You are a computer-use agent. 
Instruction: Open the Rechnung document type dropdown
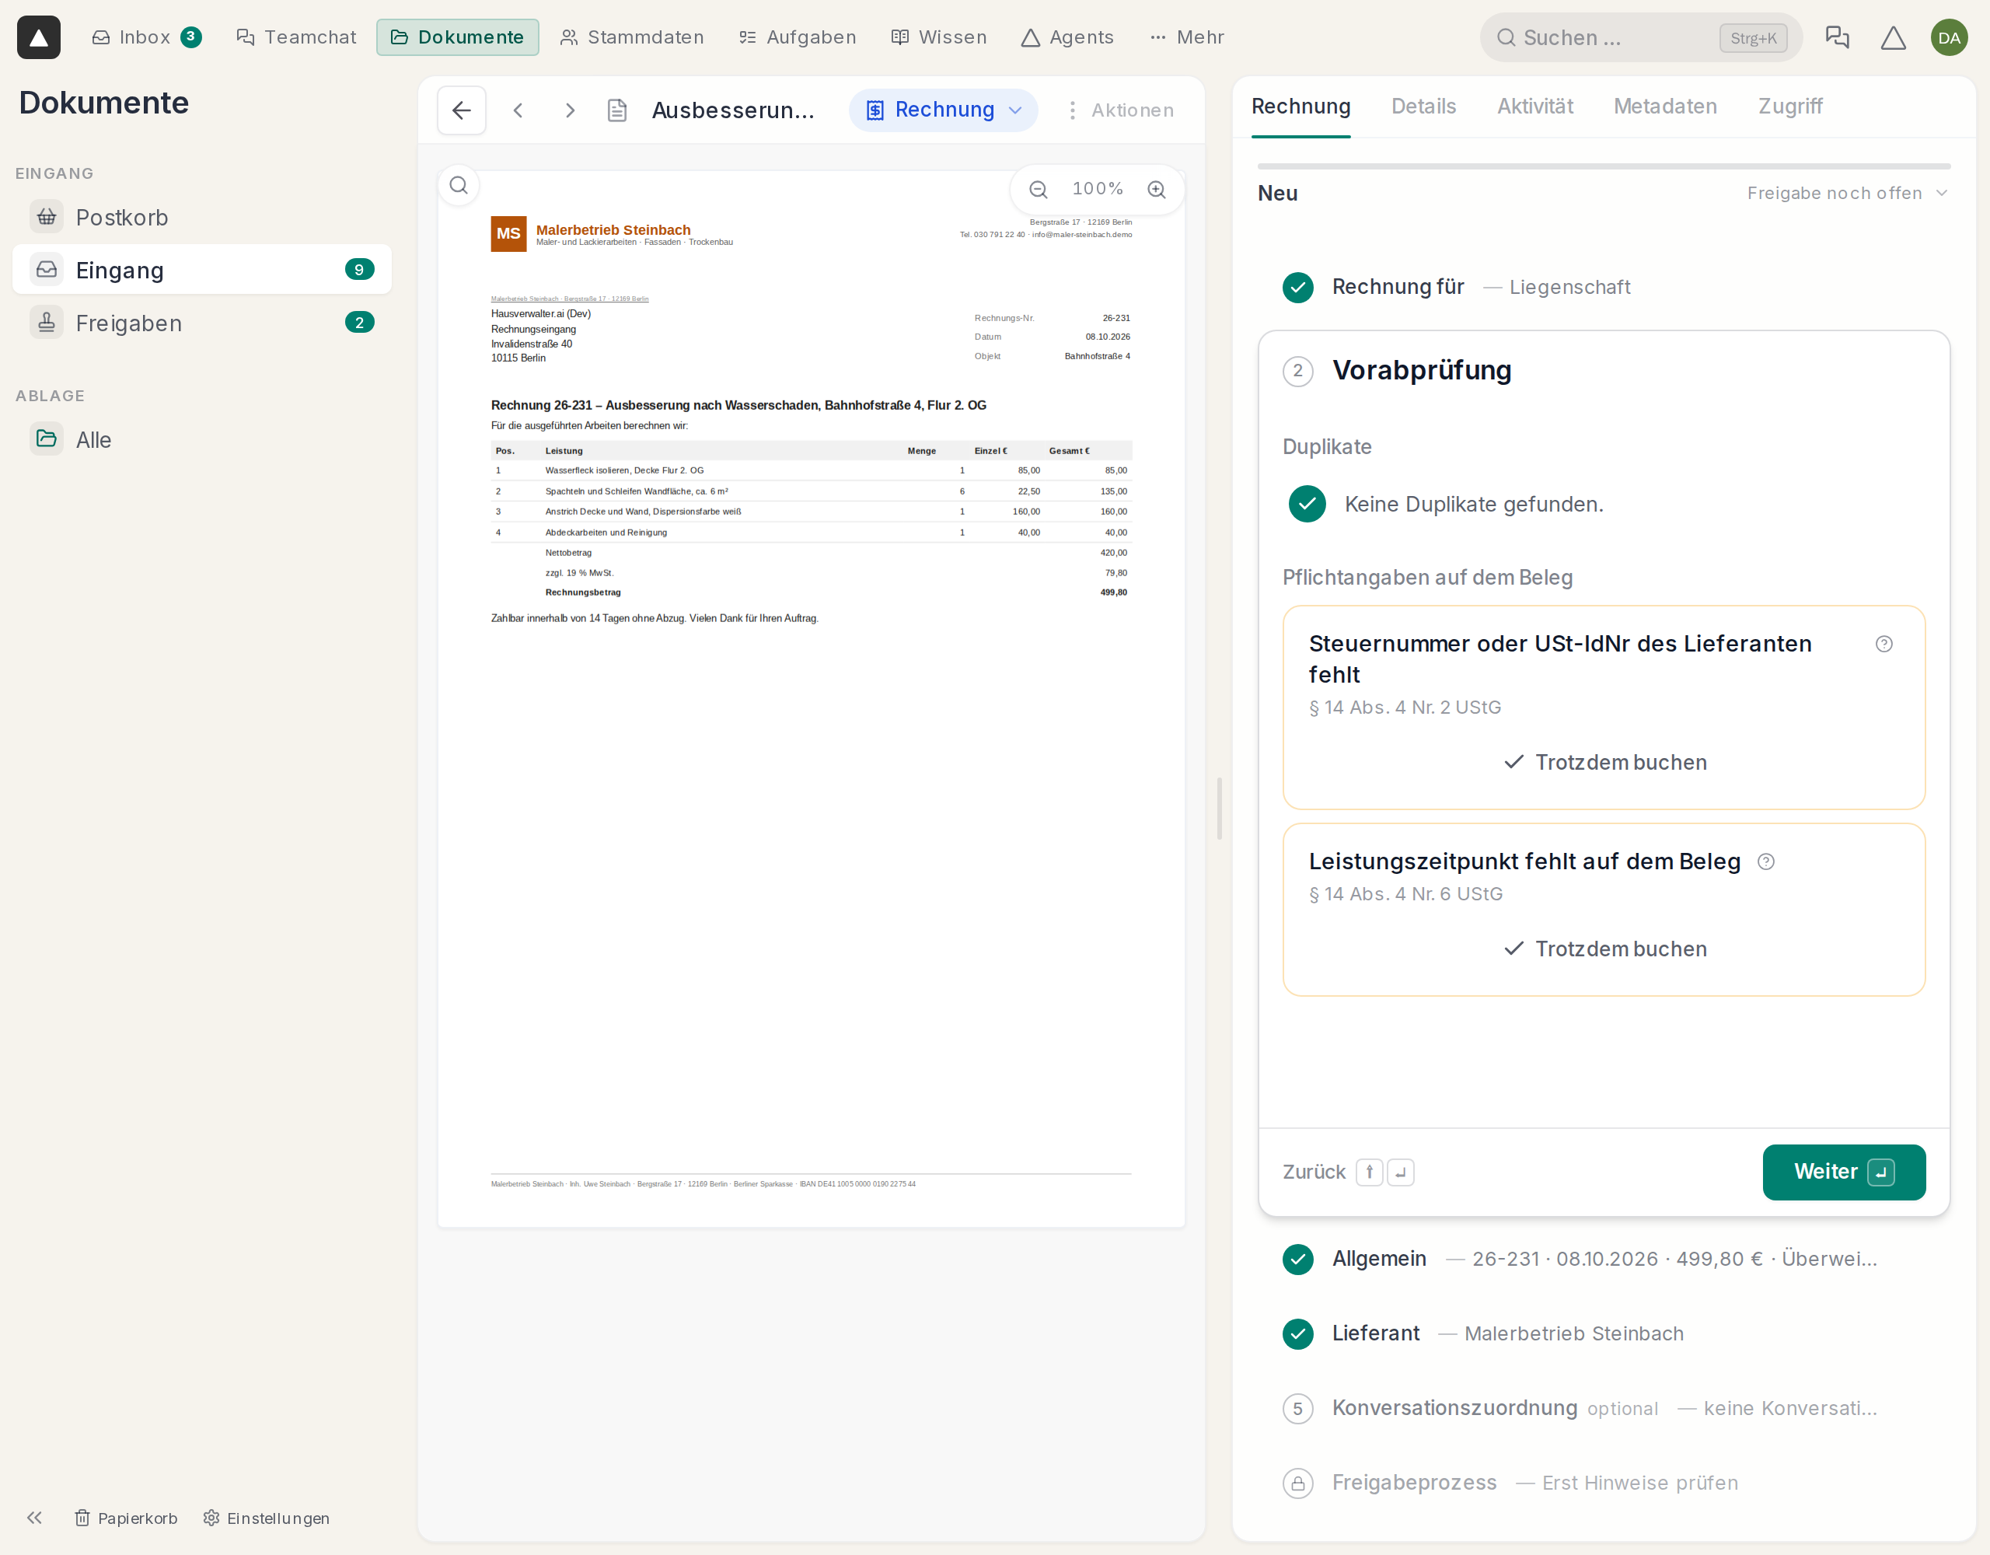[x=943, y=110]
